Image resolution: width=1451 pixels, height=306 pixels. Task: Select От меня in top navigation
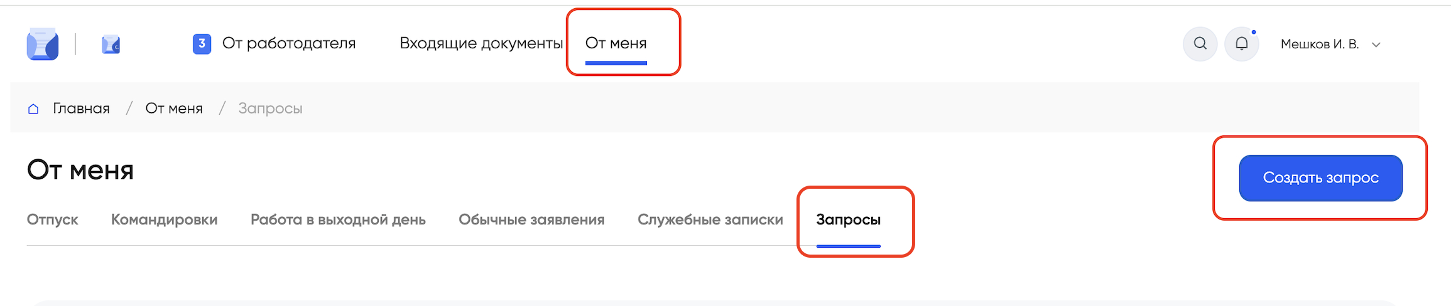point(616,43)
